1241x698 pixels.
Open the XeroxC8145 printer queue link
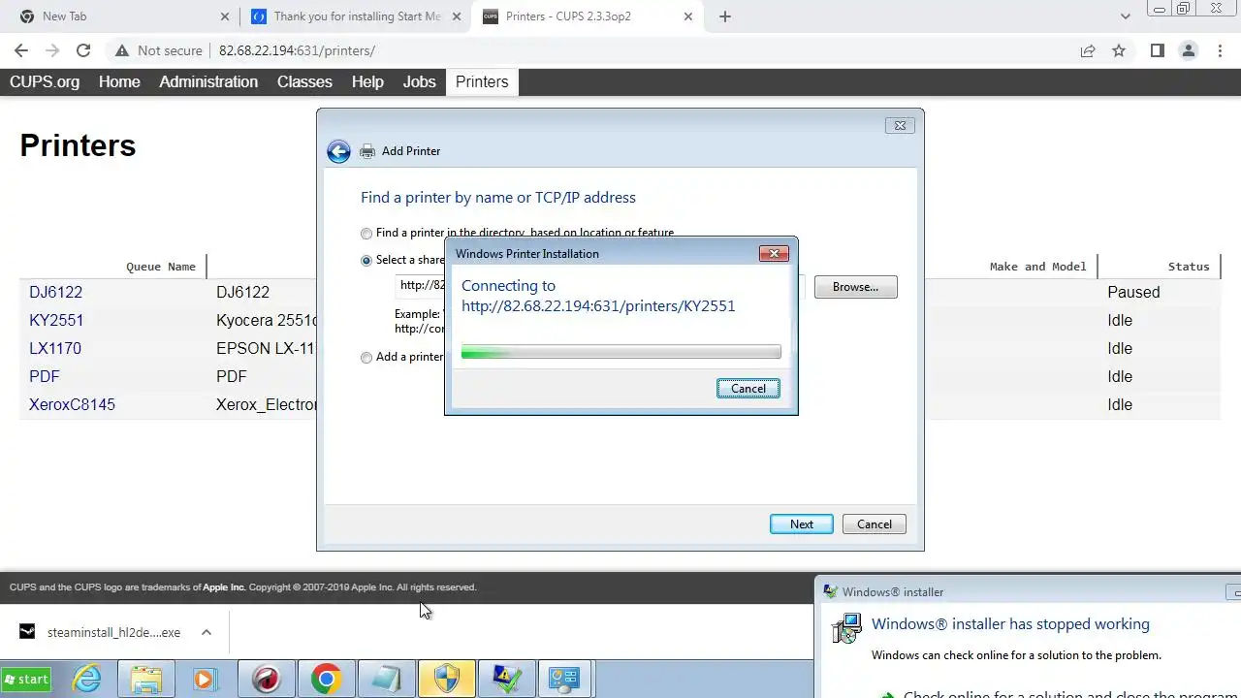coord(72,404)
